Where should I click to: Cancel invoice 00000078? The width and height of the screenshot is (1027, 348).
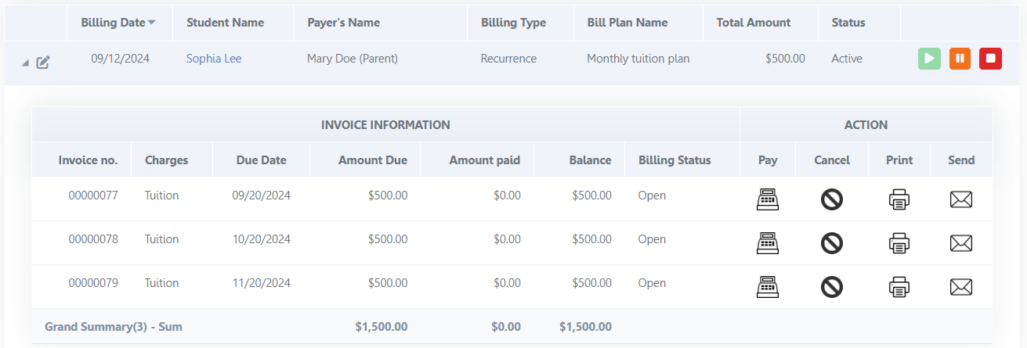click(831, 243)
